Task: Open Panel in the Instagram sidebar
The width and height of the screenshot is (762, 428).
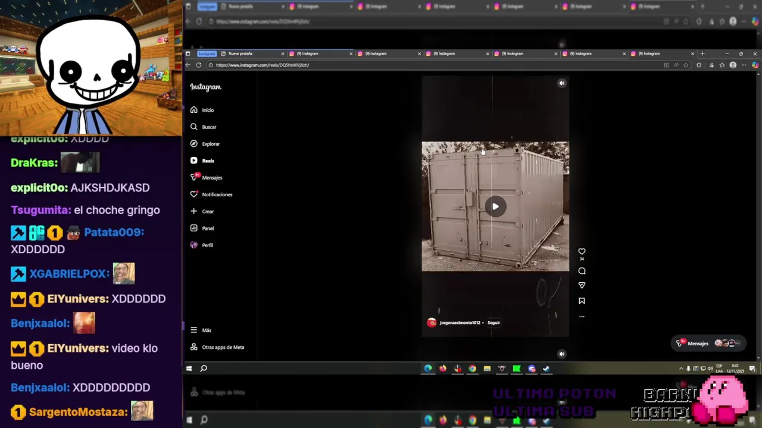Action: coord(202,228)
